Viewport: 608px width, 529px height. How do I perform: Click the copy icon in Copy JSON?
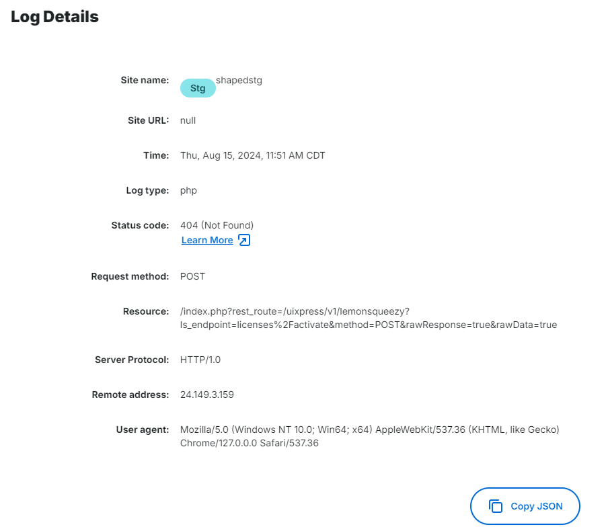point(496,506)
